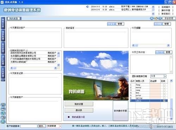Toggle online checkbox for ken

click(x=164, y=93)
